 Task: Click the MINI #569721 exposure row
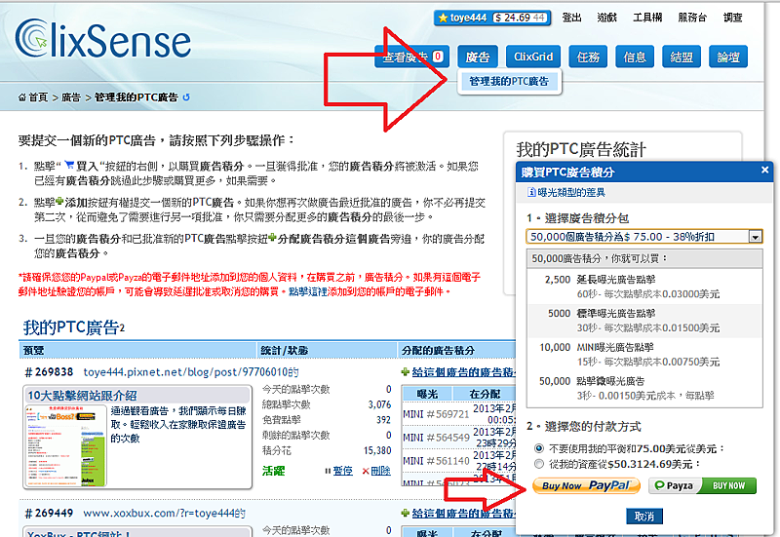pyautogui.click(x=459, y=414)
